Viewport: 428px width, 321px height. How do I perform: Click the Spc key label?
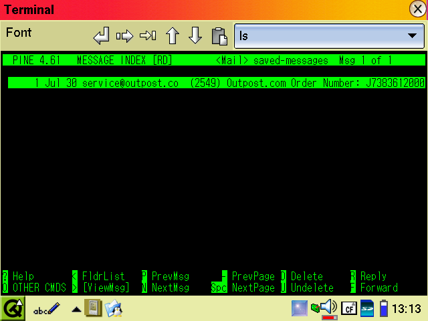[x=219, y=288]
